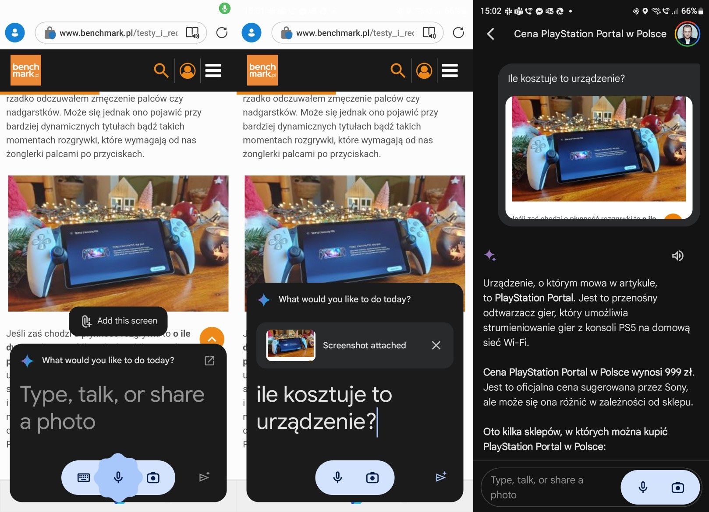Reload the page in the middle browser panel
709x512 pixels.
click(x=459, y=33)
